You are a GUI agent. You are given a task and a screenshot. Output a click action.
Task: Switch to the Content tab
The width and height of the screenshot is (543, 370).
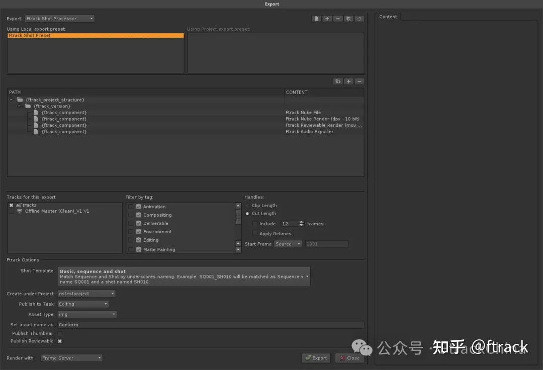[388, 16]
